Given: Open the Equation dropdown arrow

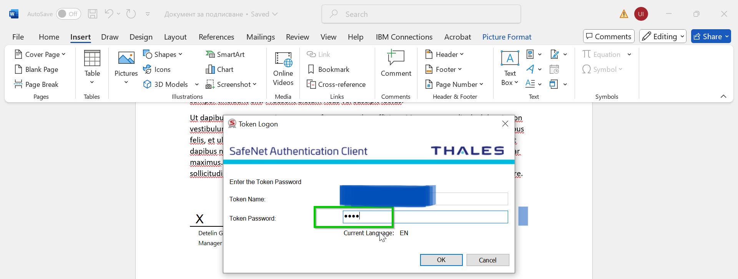Looking at the screenshot, I should [629, 55].
